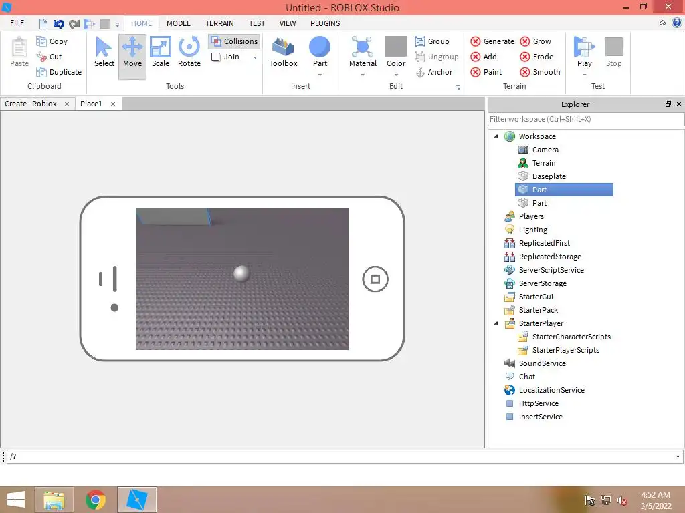The height and width of the screenshot is (513, 685).
Task: Open the help question mark icon
Action: [677, 23]
